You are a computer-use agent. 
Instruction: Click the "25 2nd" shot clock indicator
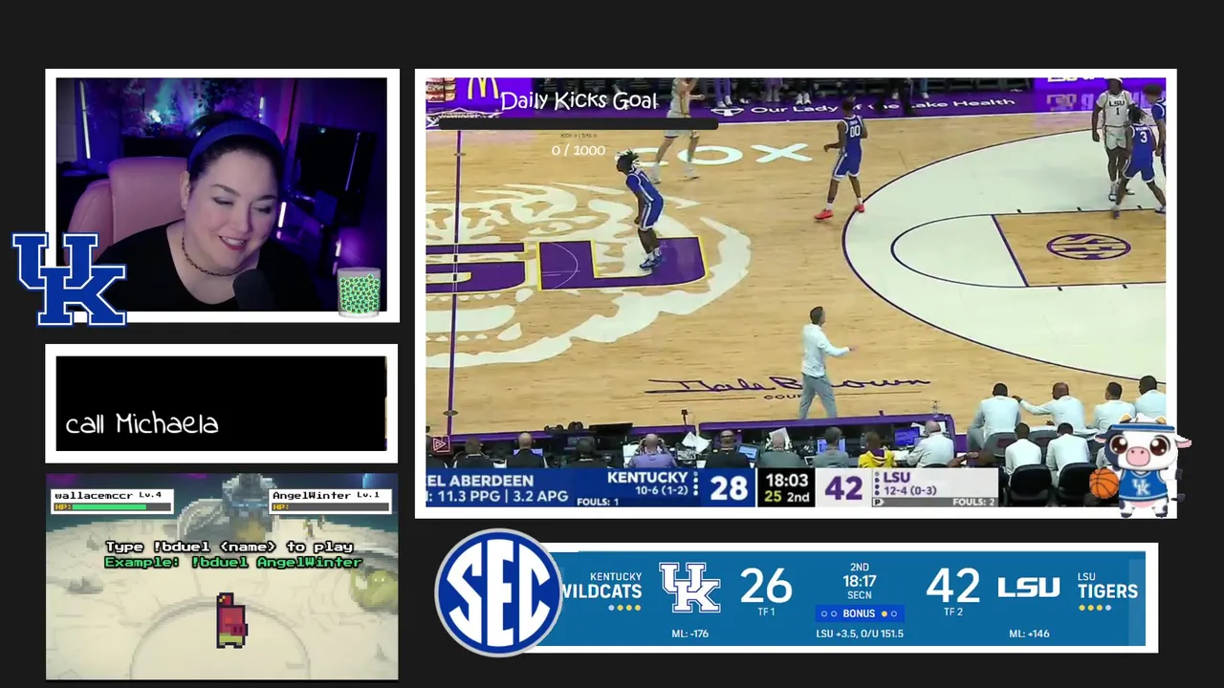click(786, 497)
